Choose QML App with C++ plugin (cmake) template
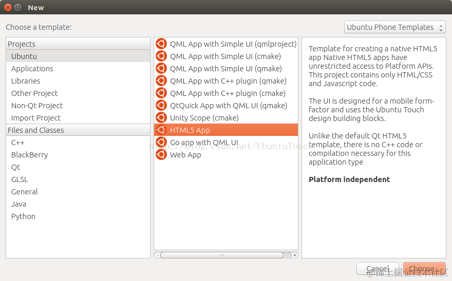 click(226, 93)
